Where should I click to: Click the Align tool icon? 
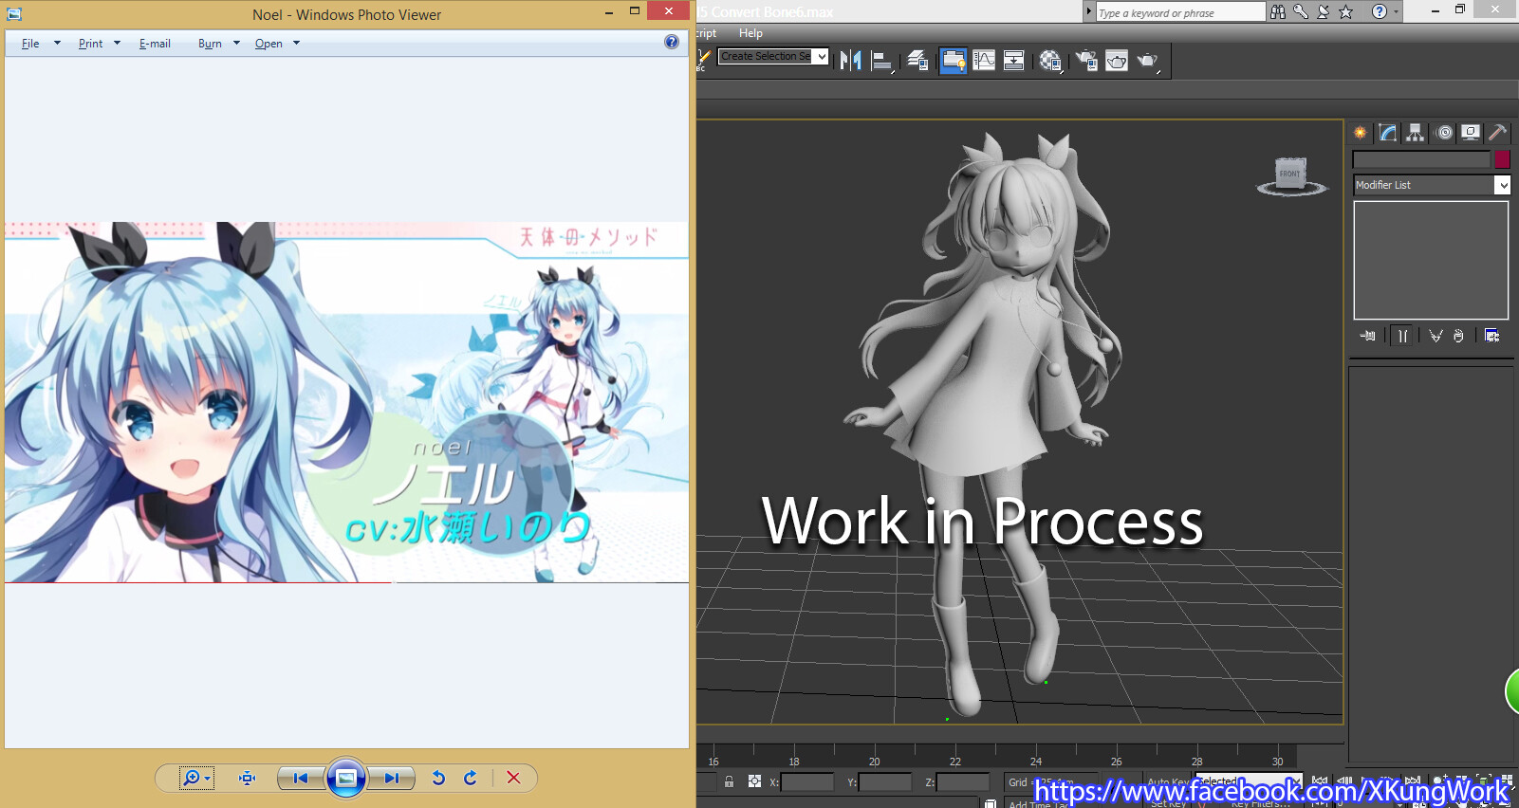(882, 61)
